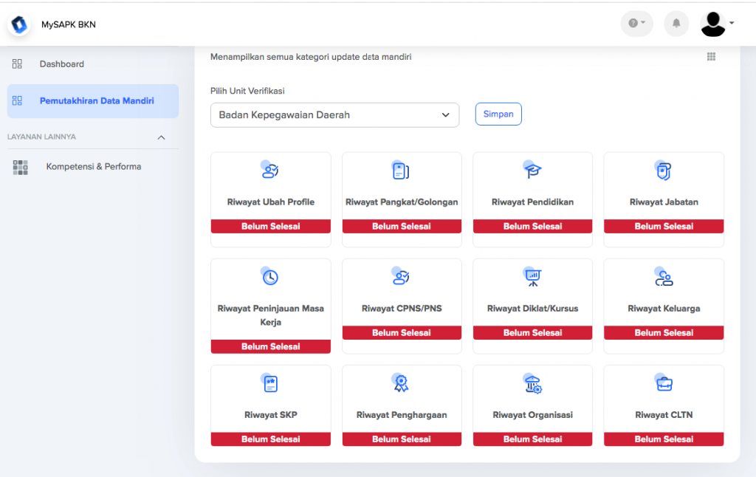Click Belum Selesai under Riwayat Peninjauan Masa Kerja
This screenshot has height=477, width=756.
click(x=270, y=346)
